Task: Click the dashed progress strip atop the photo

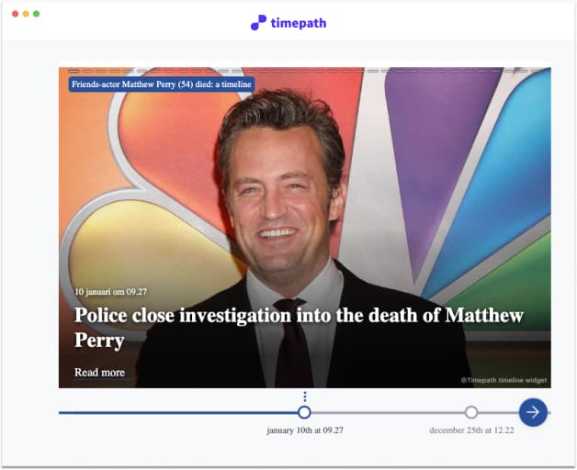Action: (x=304, y=70)
